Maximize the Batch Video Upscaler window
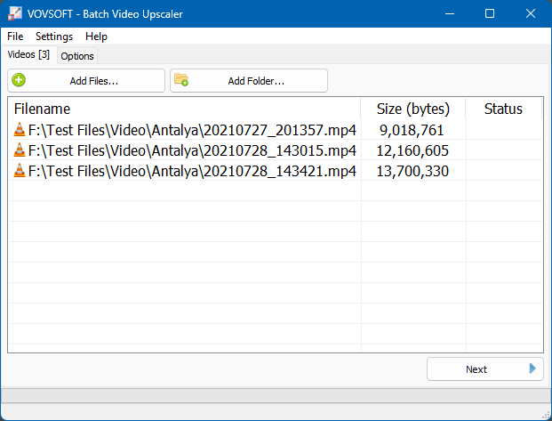 click(x=490, y=13)
